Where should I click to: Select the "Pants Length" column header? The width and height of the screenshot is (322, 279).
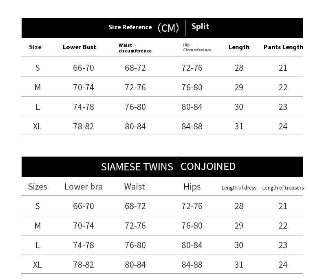pos(283,47)
